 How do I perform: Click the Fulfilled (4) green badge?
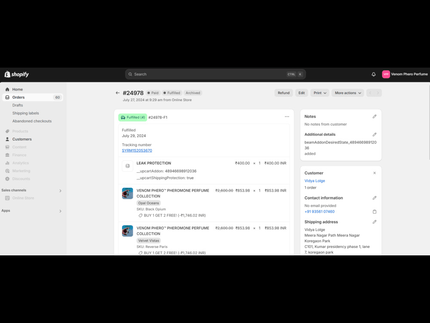(x=133, y=117)
